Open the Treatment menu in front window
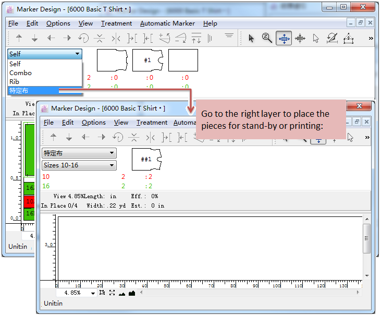This screenshot has height=315, width=381. (152, 123)
